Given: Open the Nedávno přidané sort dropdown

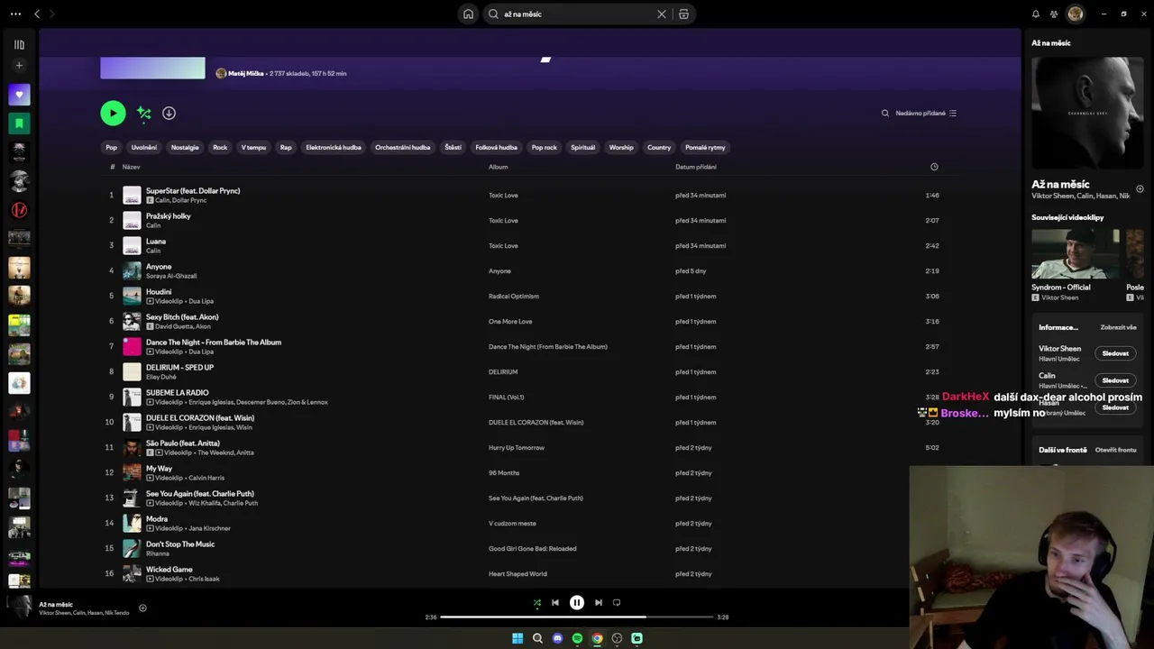Looking at the screenshot, I should coord(926,113).
